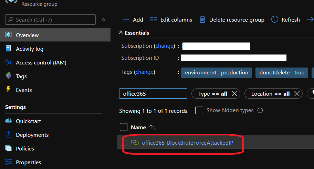
Task: Click the Tags icon in sidebar
Action: click(9, 76)
